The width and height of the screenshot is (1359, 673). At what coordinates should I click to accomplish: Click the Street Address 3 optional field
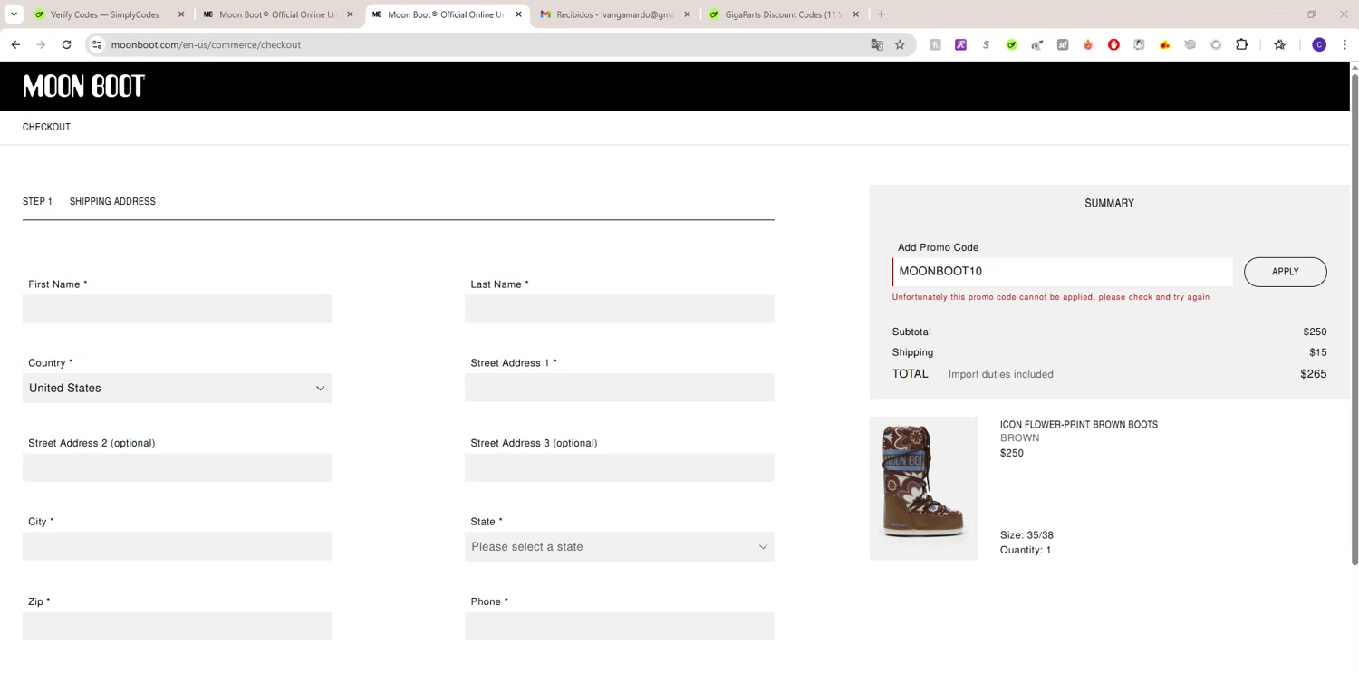620,467
